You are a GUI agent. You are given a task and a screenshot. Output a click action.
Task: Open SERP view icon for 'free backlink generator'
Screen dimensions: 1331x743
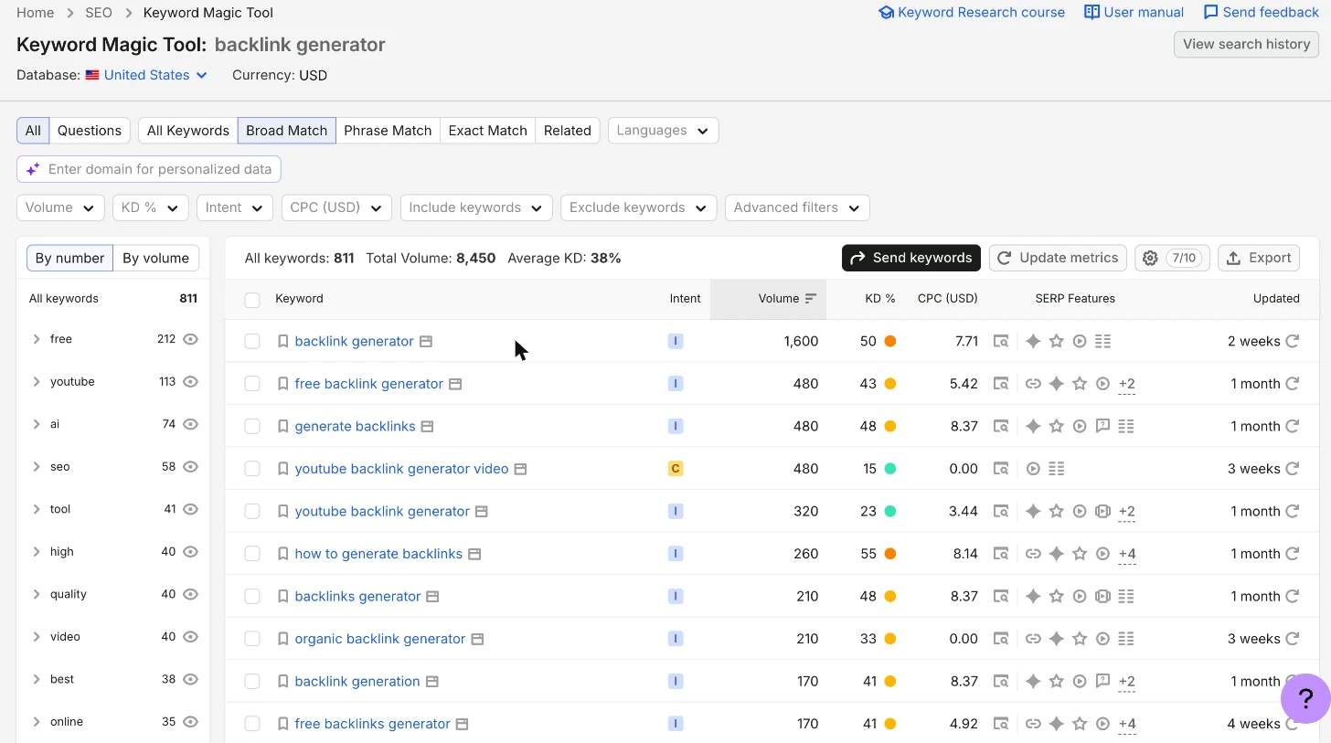(1001, 384)
